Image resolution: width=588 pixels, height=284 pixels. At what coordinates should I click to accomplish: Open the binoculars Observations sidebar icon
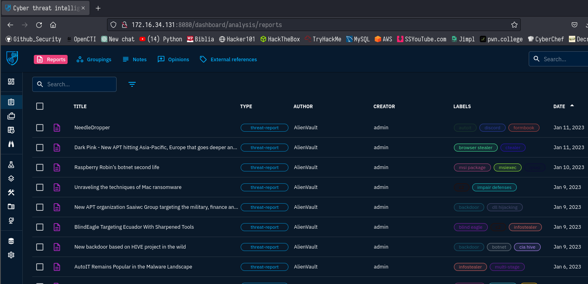[11, 144]
